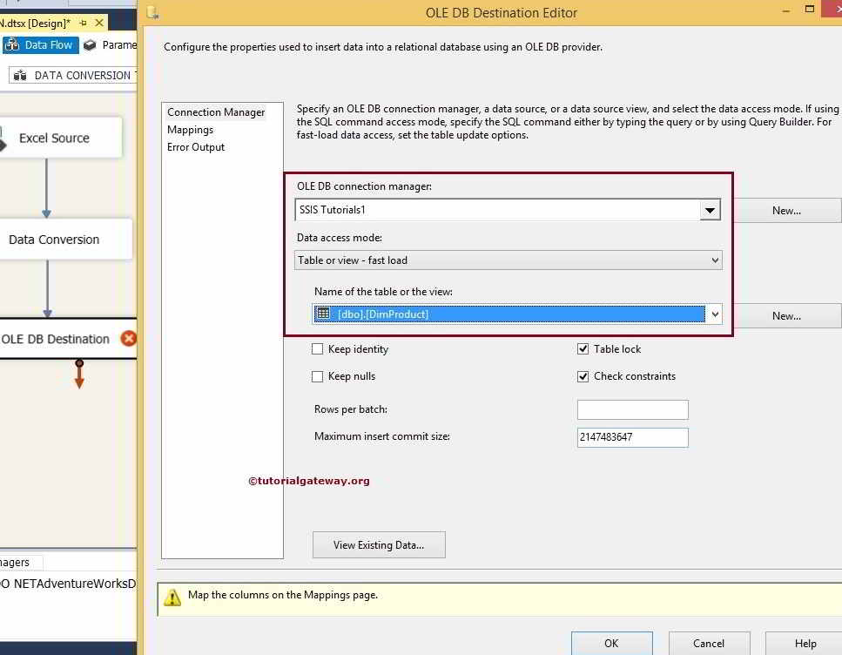Click the Rows per batch field
Viewport: 842px width, 655px height.
pyautogui.click(x=632, y=409)
